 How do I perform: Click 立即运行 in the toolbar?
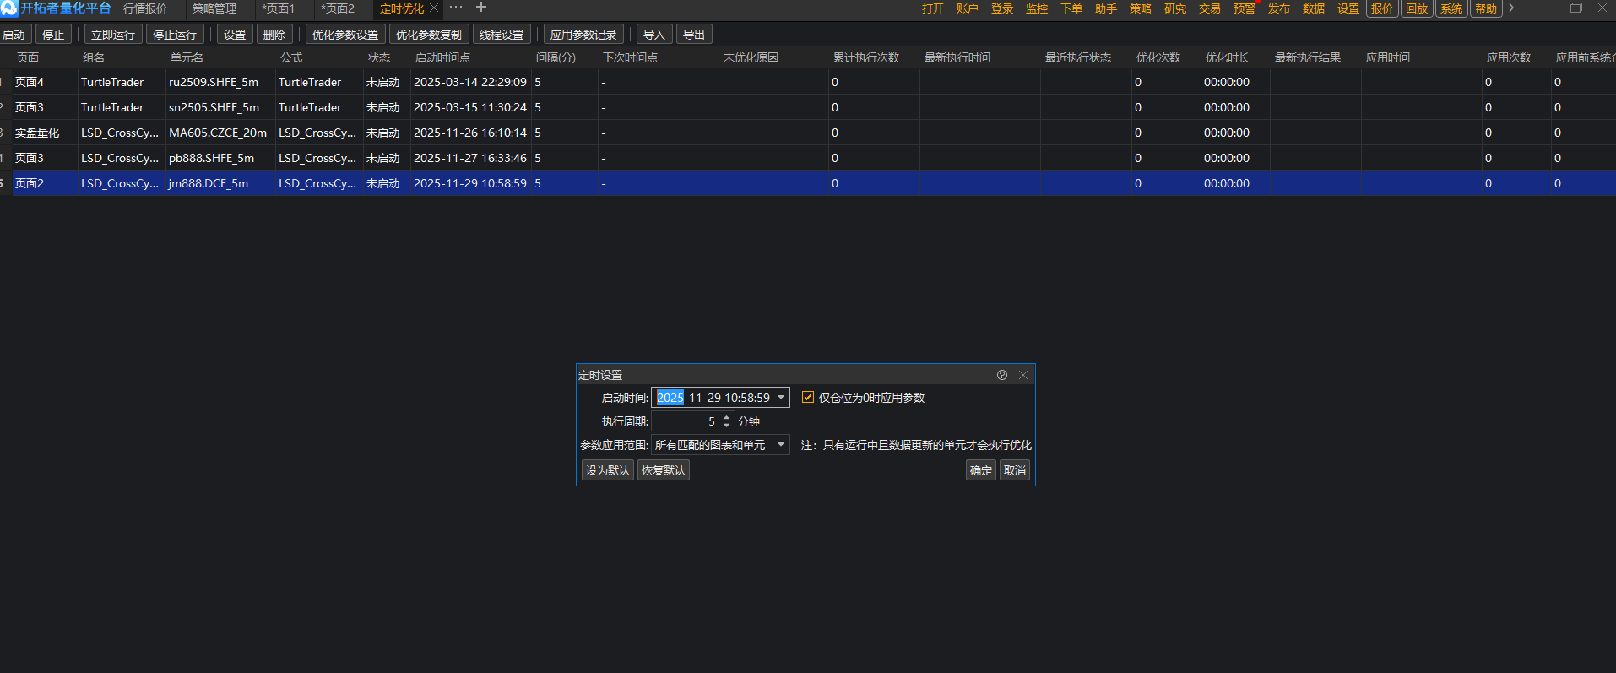coord(113,35)
